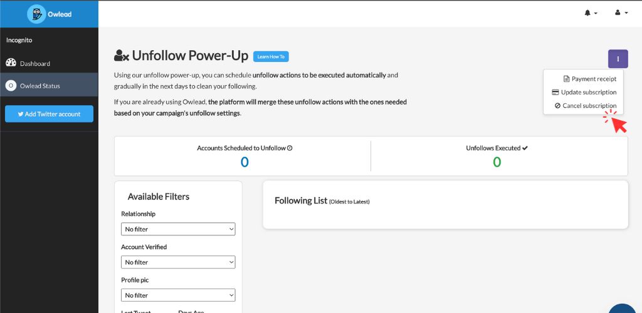Select Payment receipt from menu
This screenshot has width=642, height=313.
click(590, 79)
